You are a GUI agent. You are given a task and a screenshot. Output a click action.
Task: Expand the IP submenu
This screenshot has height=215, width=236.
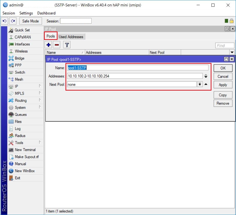click(x=40, y=86)
